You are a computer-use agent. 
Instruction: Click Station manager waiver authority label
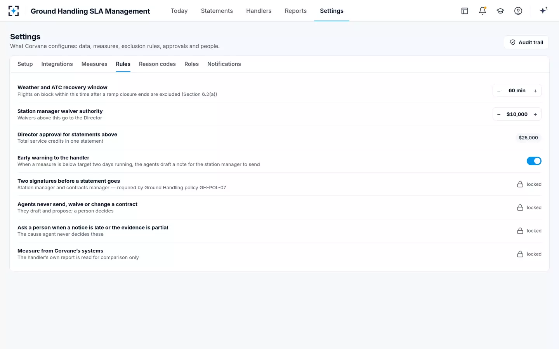(x=60, y=111)
